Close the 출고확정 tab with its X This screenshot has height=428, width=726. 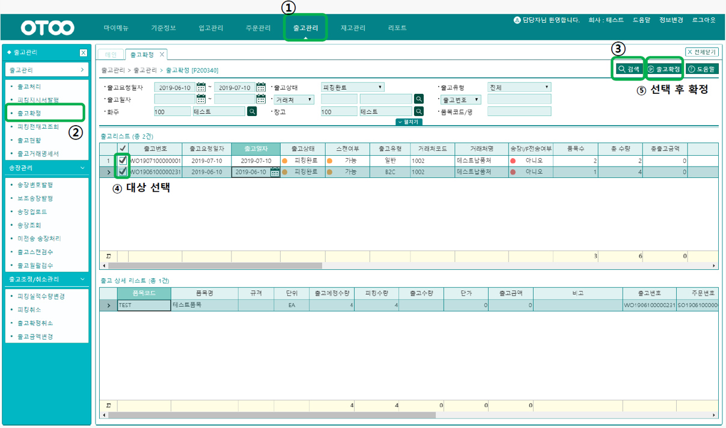[x=162, y=55]
